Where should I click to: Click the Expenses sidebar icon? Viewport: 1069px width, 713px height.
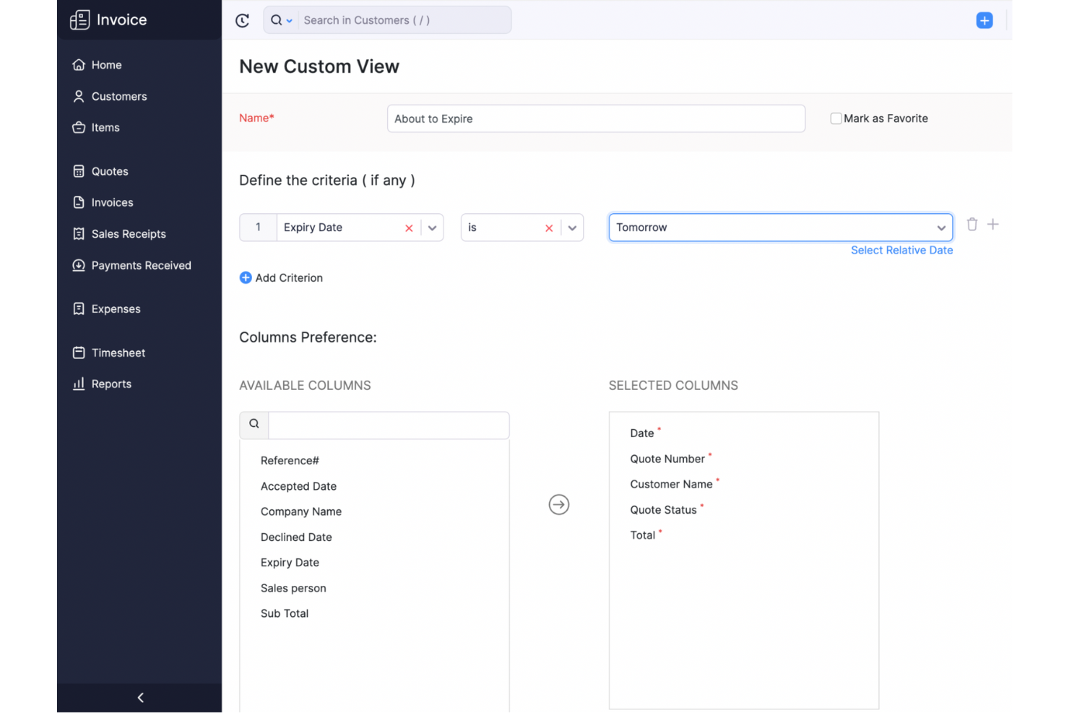[79, 308]
